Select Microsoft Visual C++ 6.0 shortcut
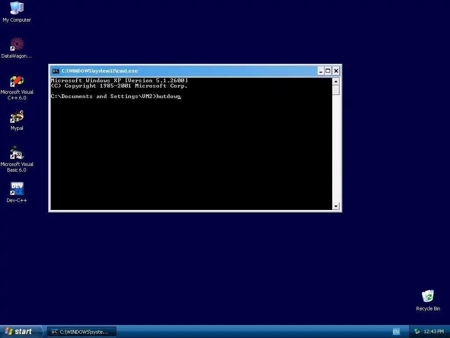Image resolution: width=450 pixels, height=338 pixels. point(17,88)
